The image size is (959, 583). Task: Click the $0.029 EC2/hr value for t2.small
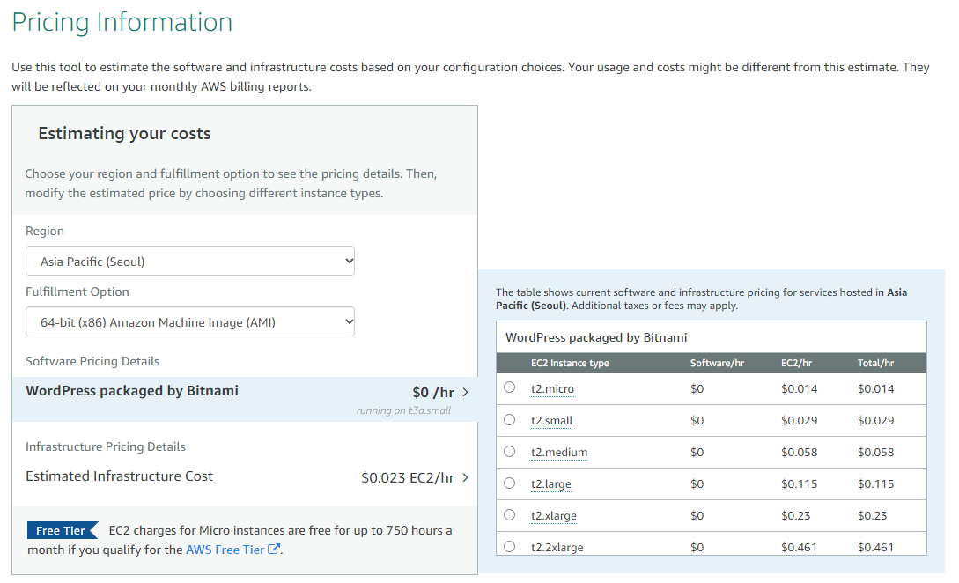(799, 421)
